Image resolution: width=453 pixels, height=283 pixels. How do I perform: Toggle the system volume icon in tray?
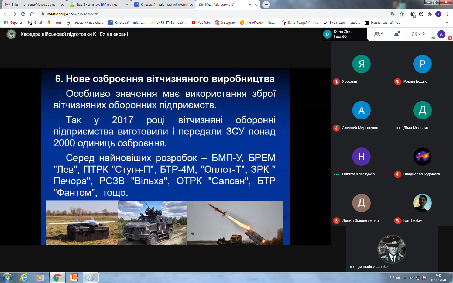coord(411,278)
